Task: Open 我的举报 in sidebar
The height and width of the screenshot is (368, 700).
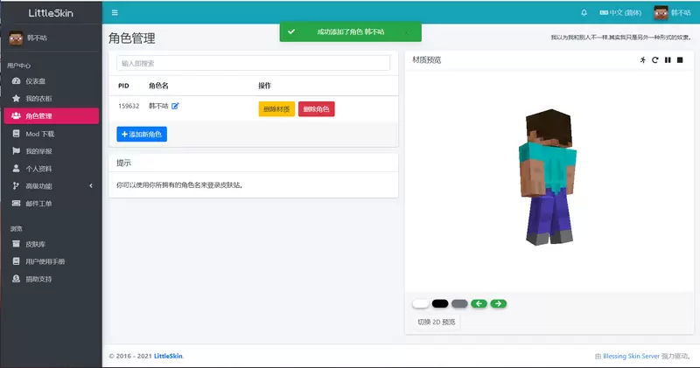Action: pos(52,151)
